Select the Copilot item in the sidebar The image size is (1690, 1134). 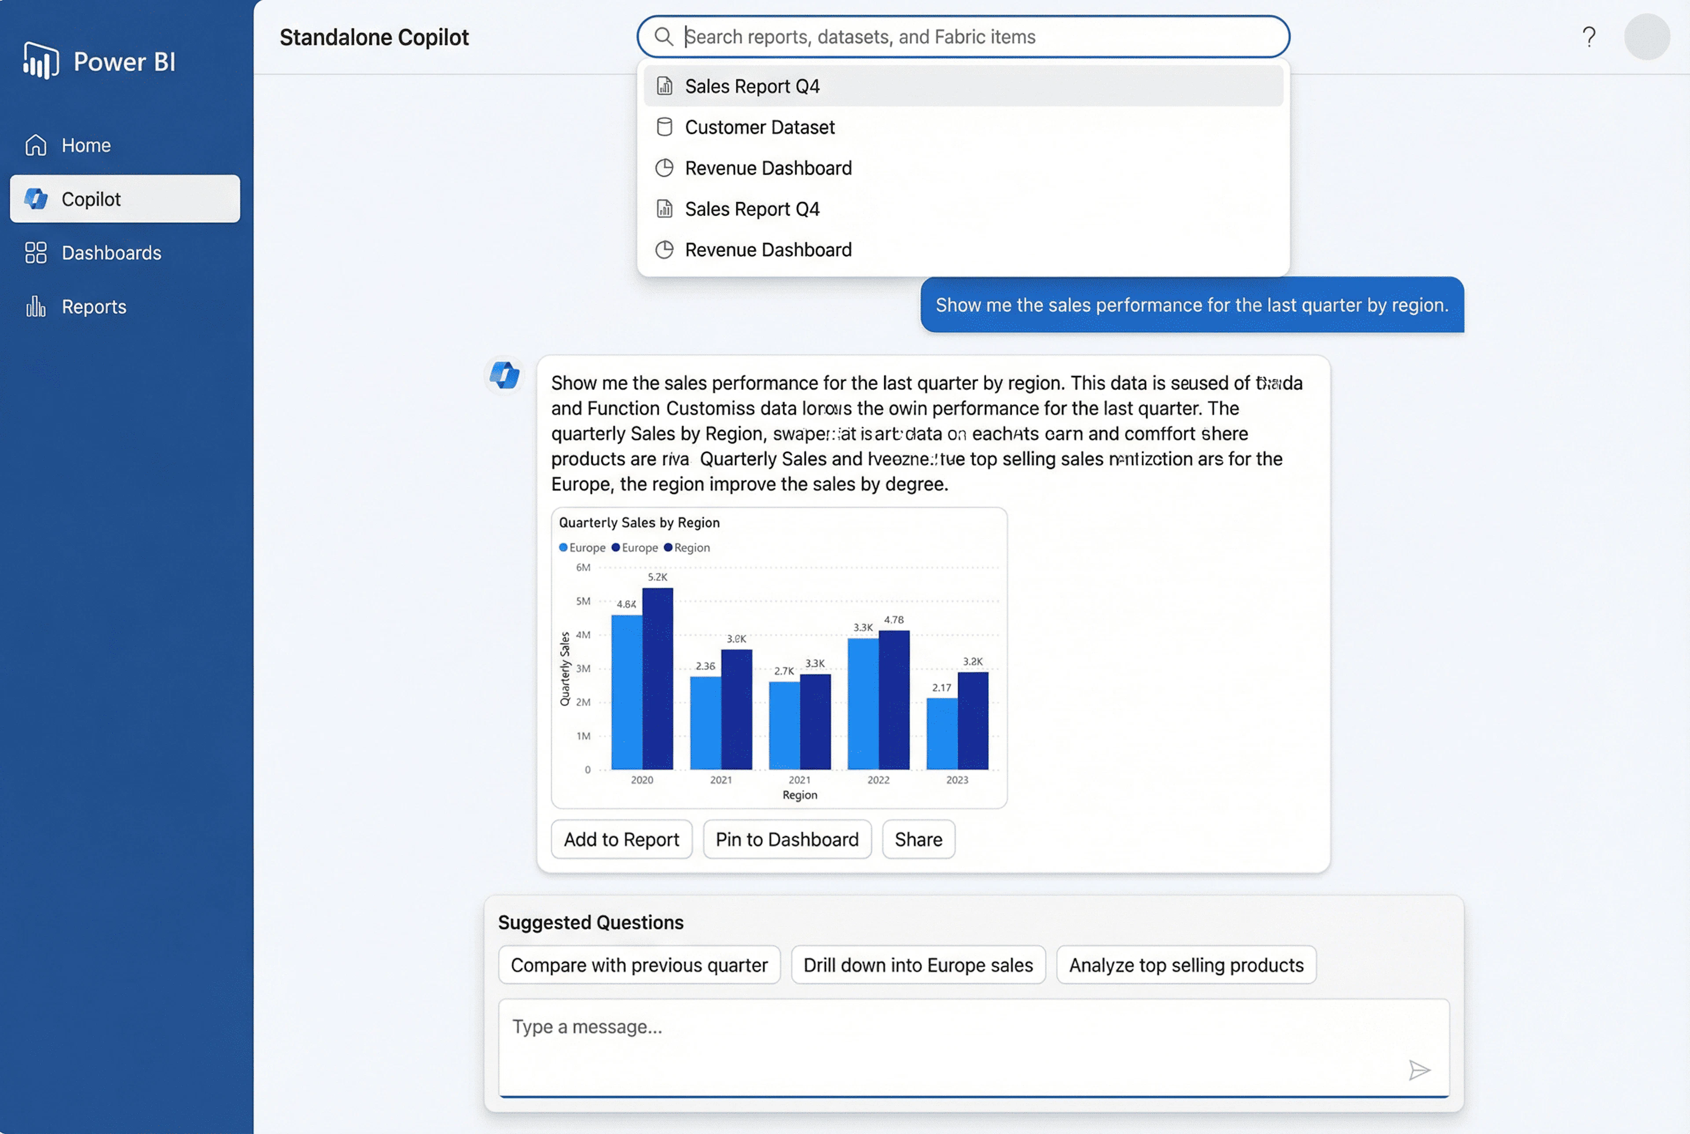(125, 199)
